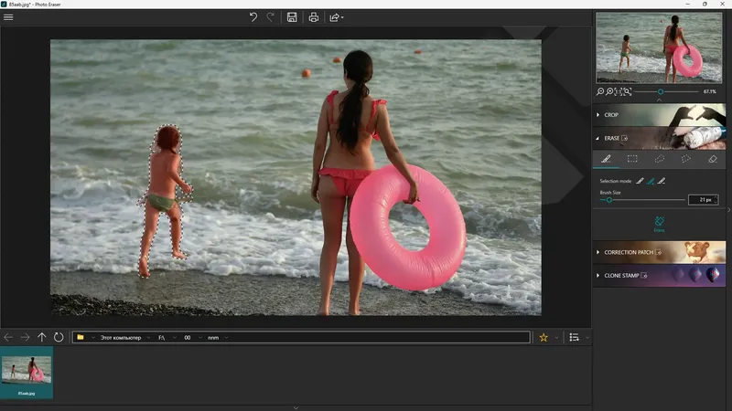Zoom out using the magnifier minus icon
This screenshot has width=732, height=411.
point(600,92)
